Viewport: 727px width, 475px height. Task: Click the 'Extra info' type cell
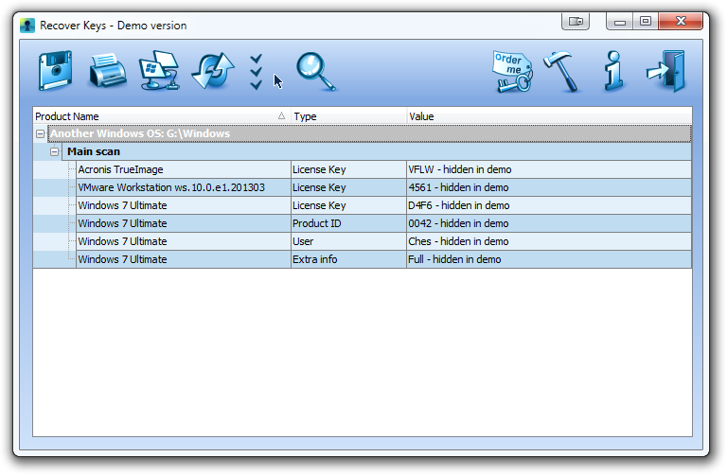point(348,259)
